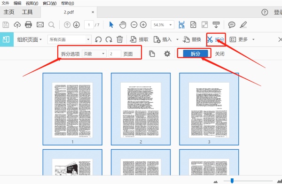Open help question mark icon
Screen dimensions: 282x184
(x=265, y=12)
